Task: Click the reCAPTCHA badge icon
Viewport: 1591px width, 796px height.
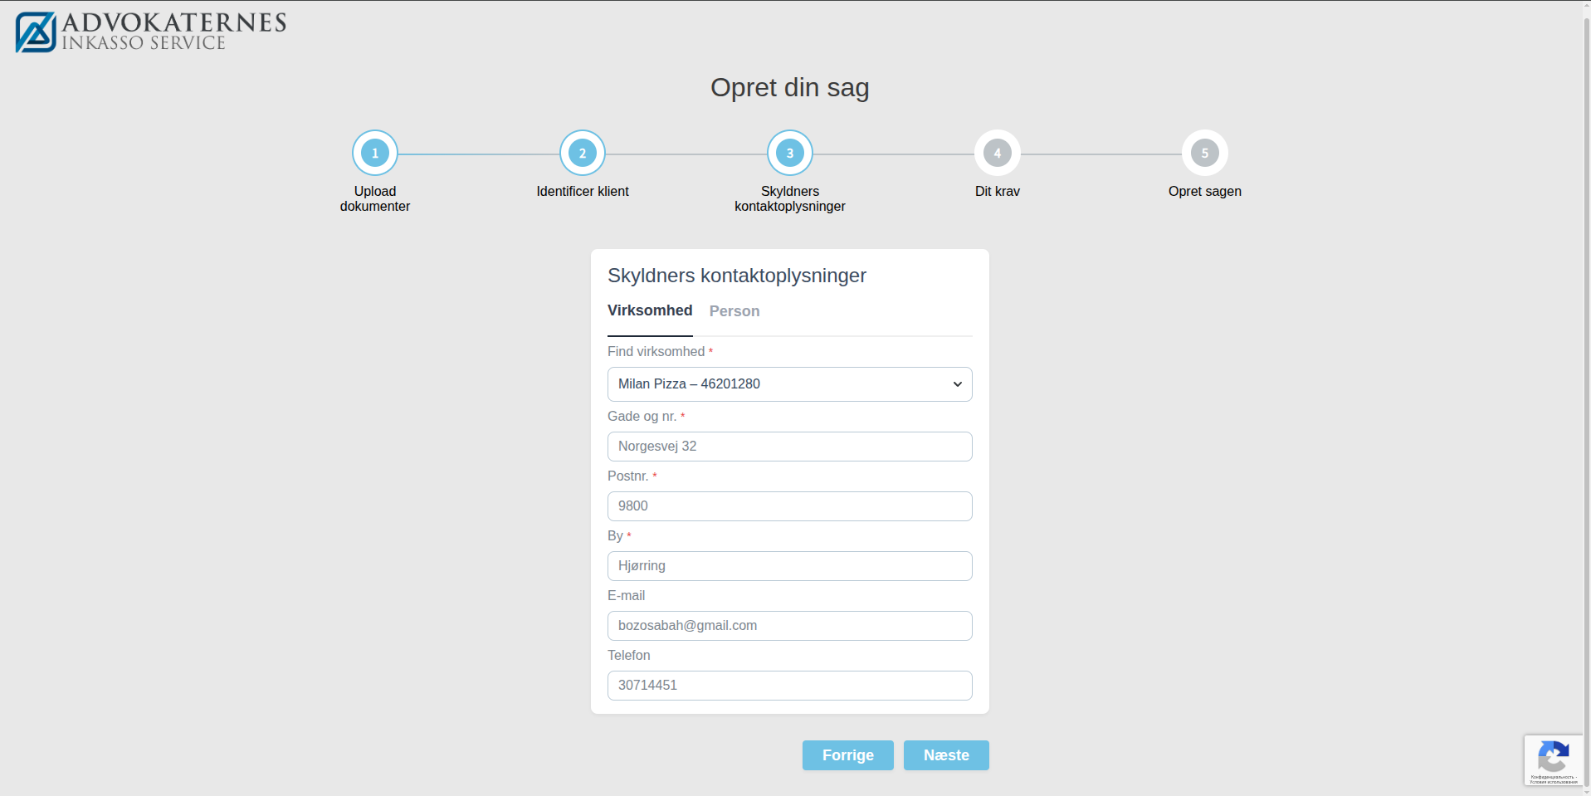Action: 1552,758
